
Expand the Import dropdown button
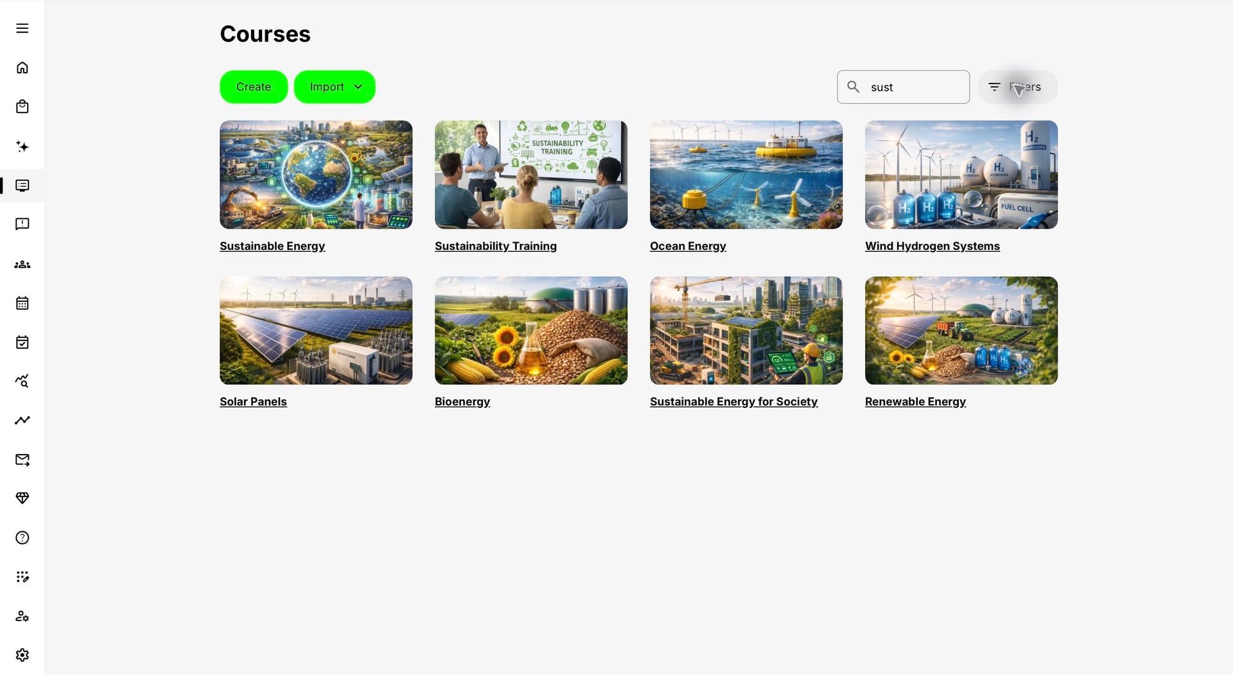[x=335, y=87]
